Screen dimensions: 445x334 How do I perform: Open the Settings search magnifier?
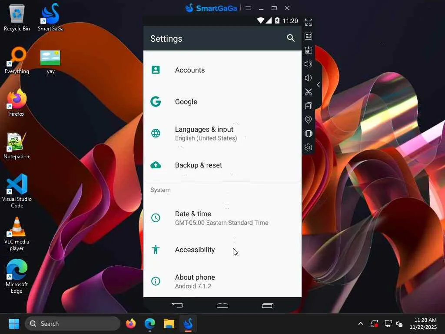(291, 38)
